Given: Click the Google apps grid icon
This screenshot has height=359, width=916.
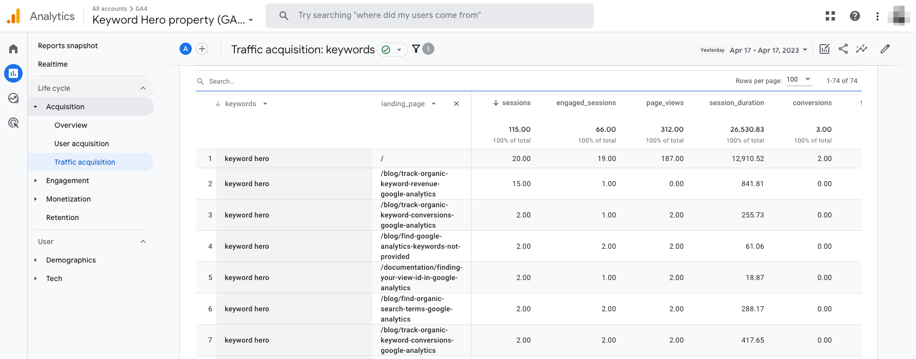Looking at the screenshot, I should click(830, 16).
